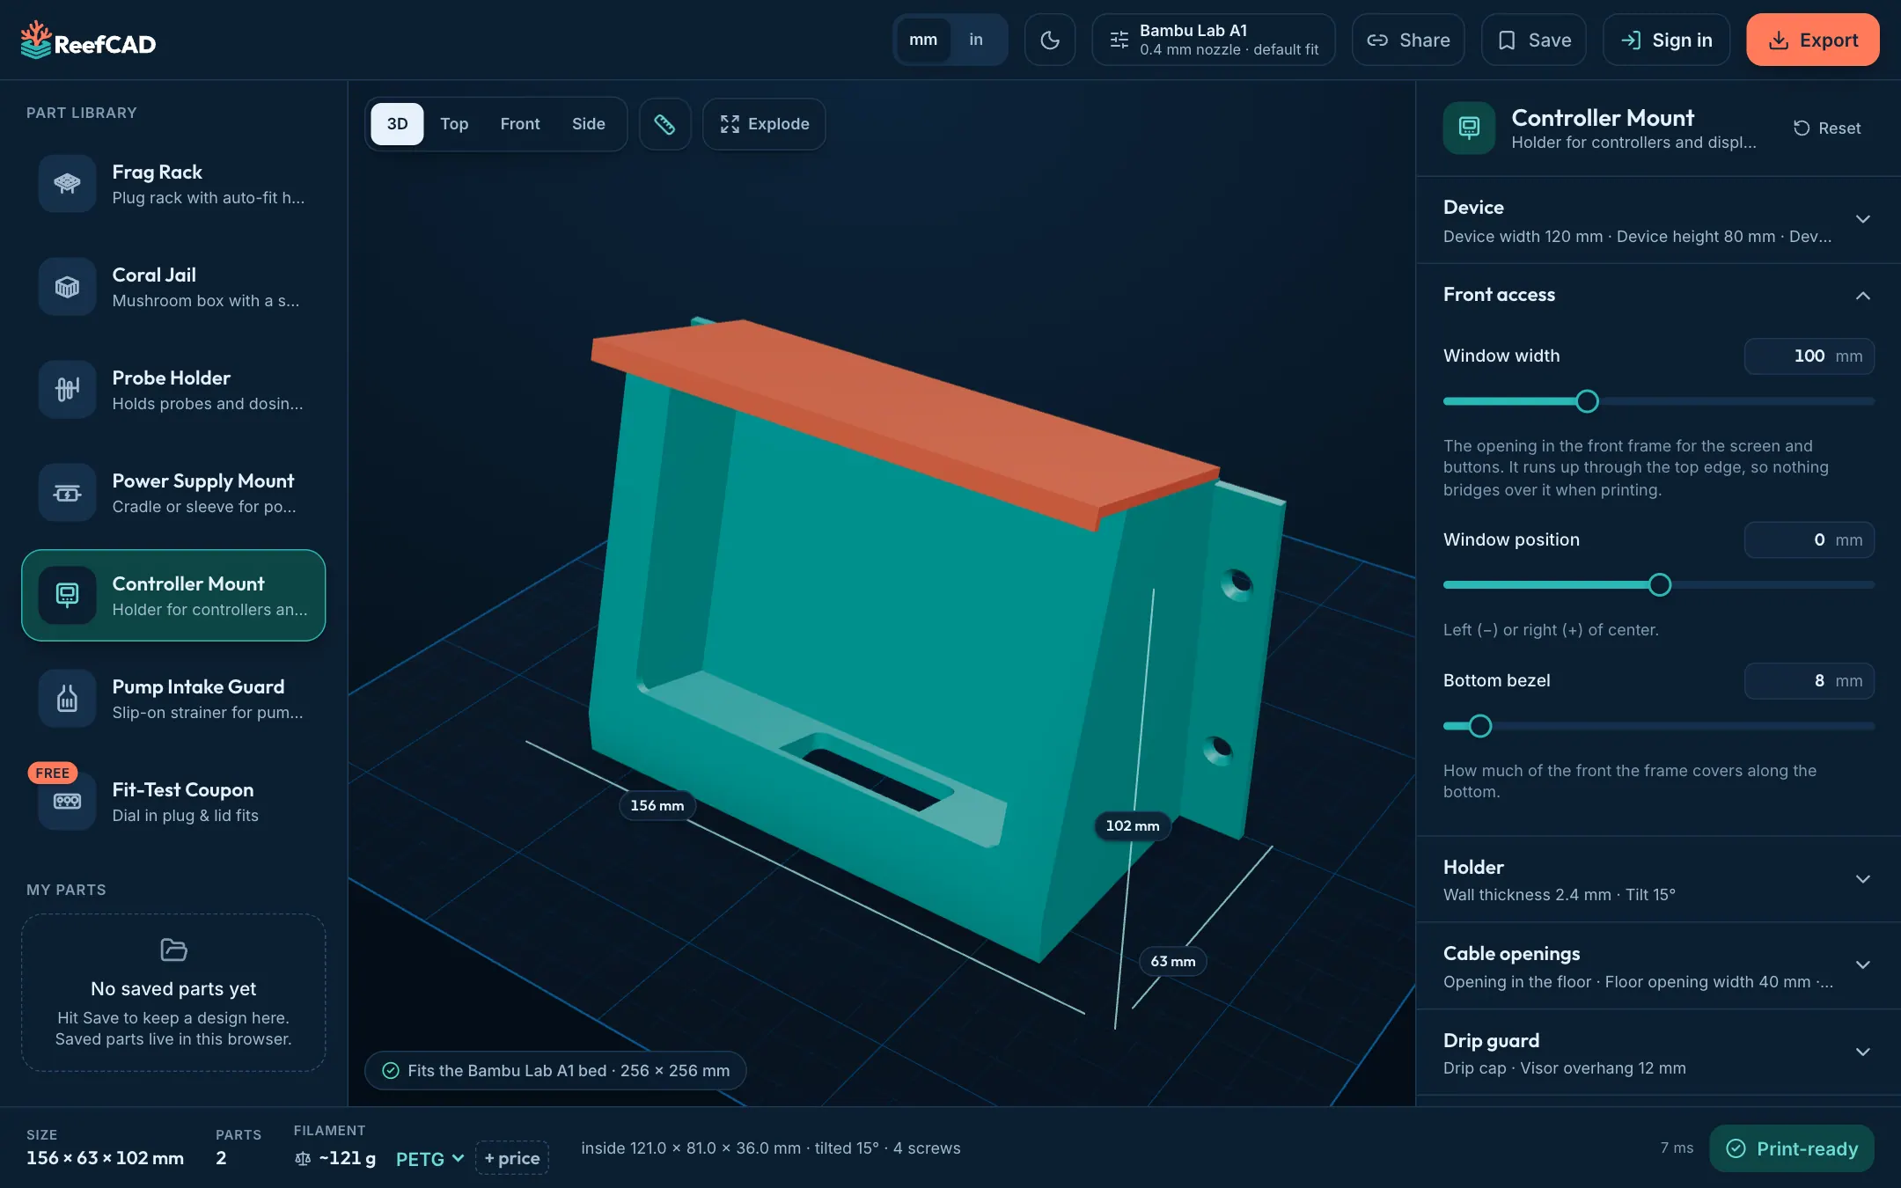
Task: Select the Power Supply Mount icon
Action: [67, 492]
